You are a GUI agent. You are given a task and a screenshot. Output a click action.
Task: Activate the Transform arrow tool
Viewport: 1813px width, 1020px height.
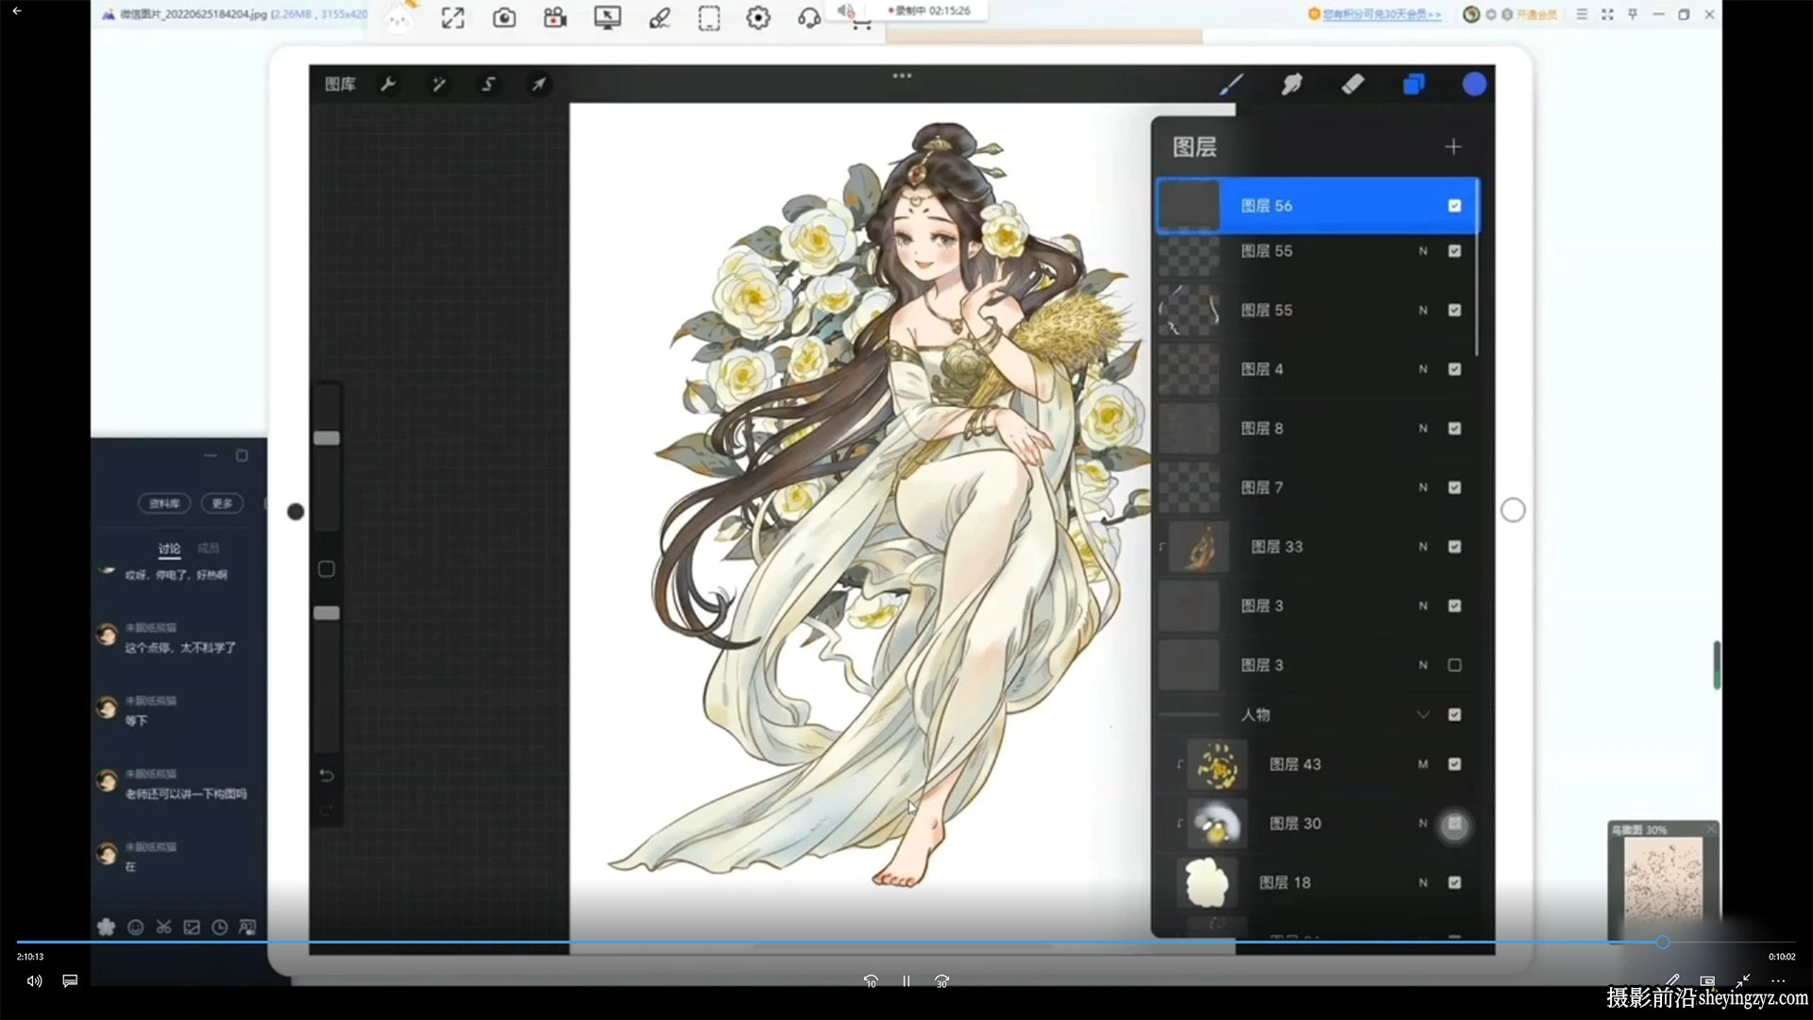tap(538, 84)
